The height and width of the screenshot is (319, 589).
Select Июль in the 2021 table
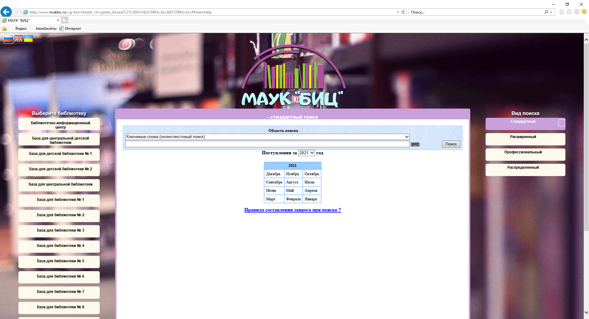[x=310, y=182]
